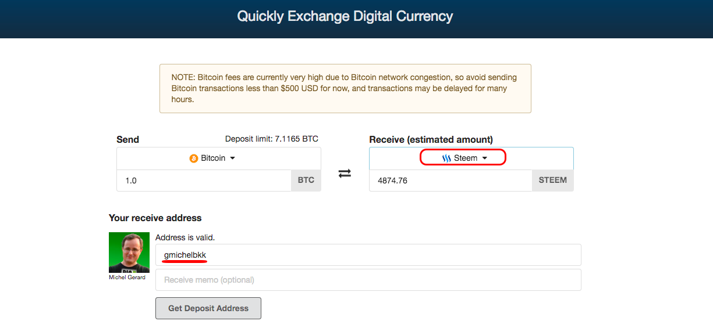
Task: Click the STEEM unit label
Action: 553,181
